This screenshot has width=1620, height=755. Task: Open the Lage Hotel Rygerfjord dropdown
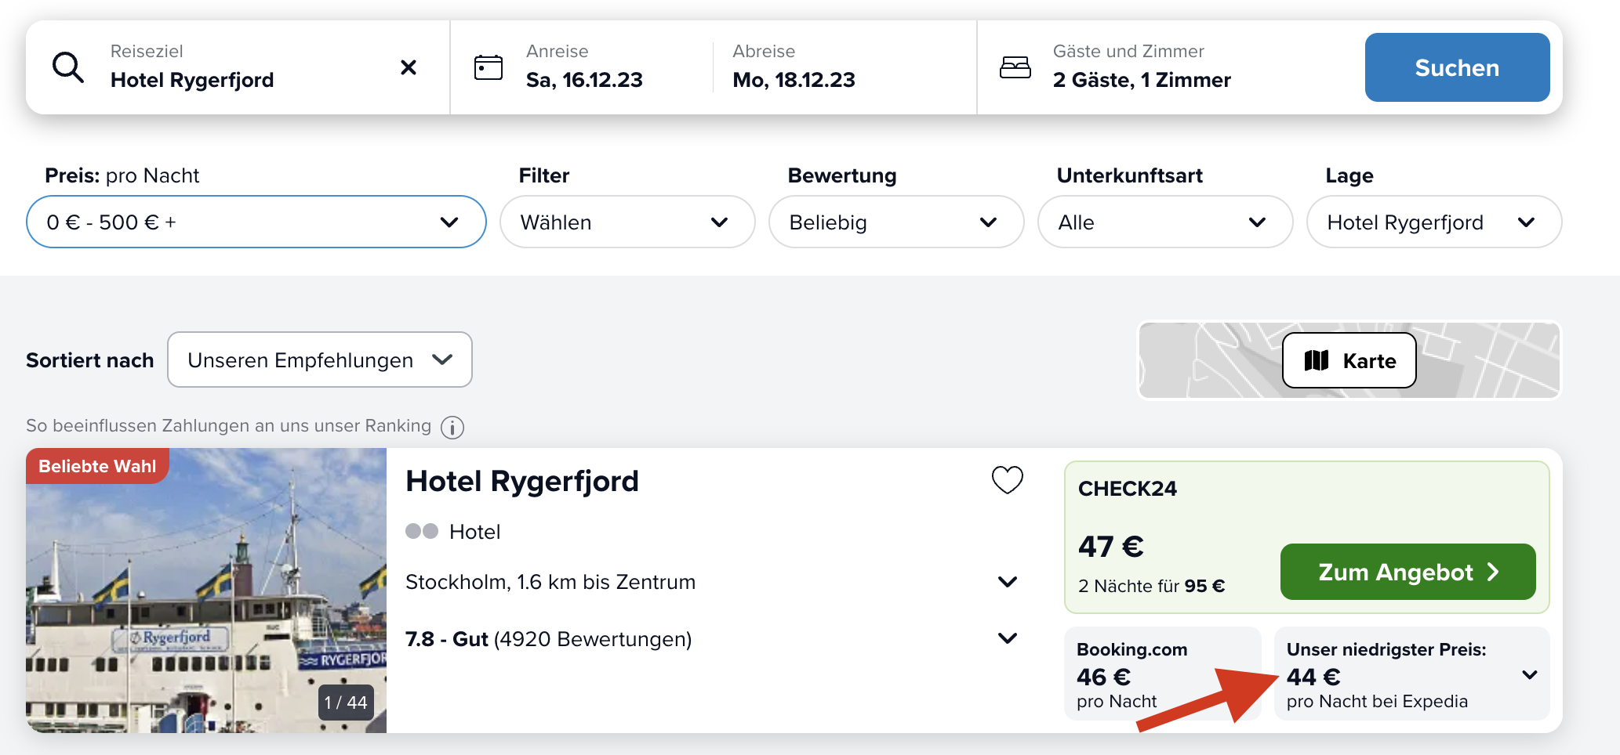pyautogui.click(x=1434, y=222)
